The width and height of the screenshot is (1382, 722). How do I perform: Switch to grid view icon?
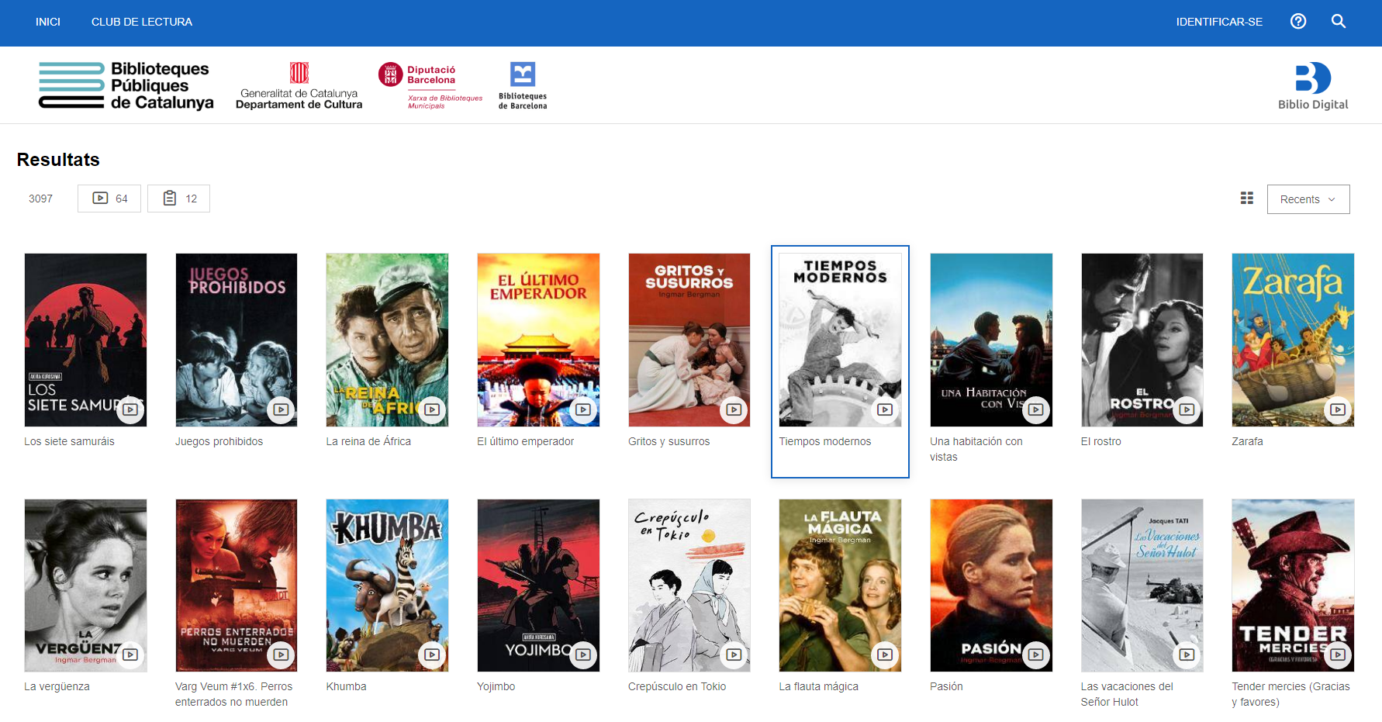point(1247,199)
